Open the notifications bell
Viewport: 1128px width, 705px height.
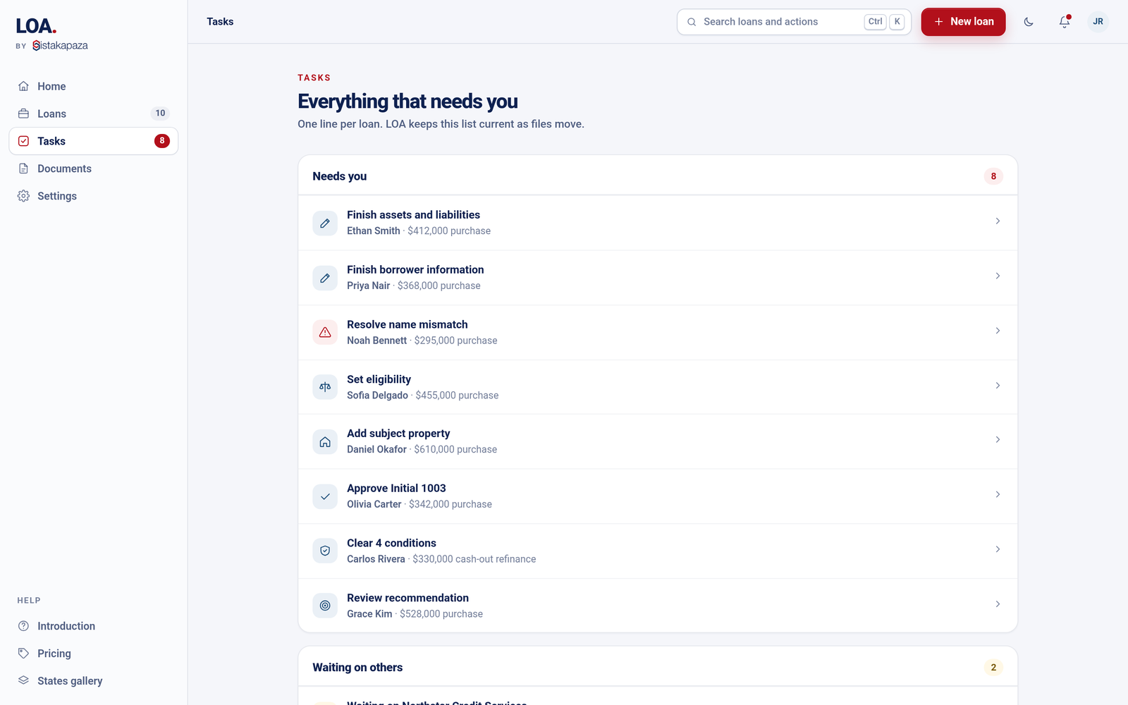1065,22
